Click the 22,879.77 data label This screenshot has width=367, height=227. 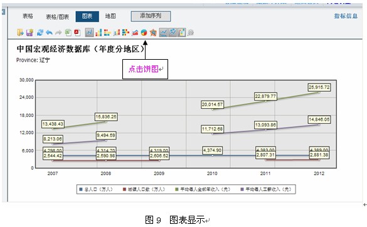point(265,96)
